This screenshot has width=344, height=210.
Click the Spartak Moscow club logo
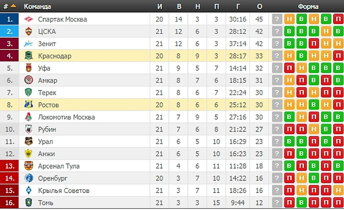pos(28,19)
